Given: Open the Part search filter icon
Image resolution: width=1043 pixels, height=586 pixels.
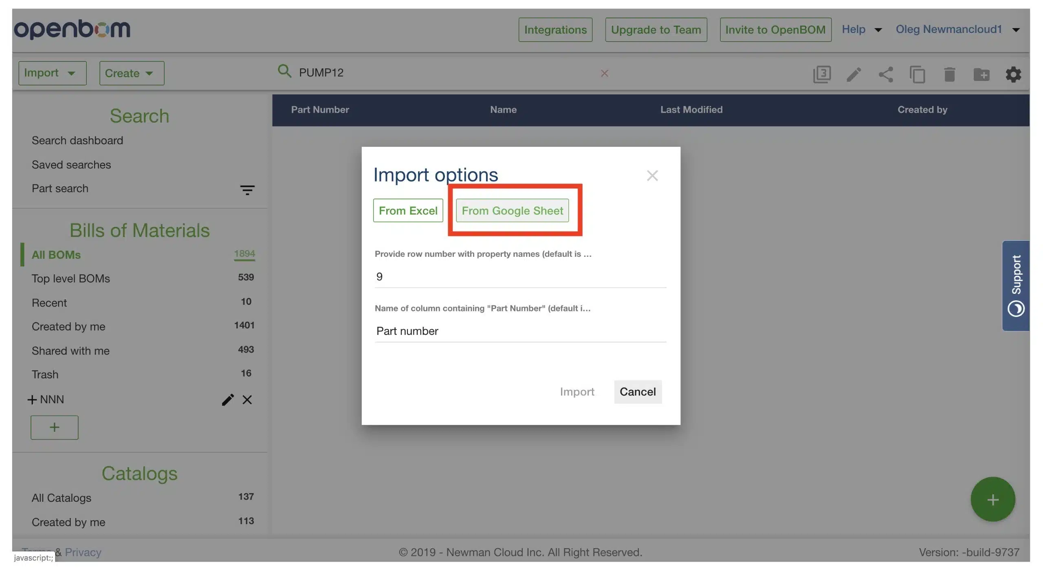Looking at the screenshot, I should (x=247, y=190).
